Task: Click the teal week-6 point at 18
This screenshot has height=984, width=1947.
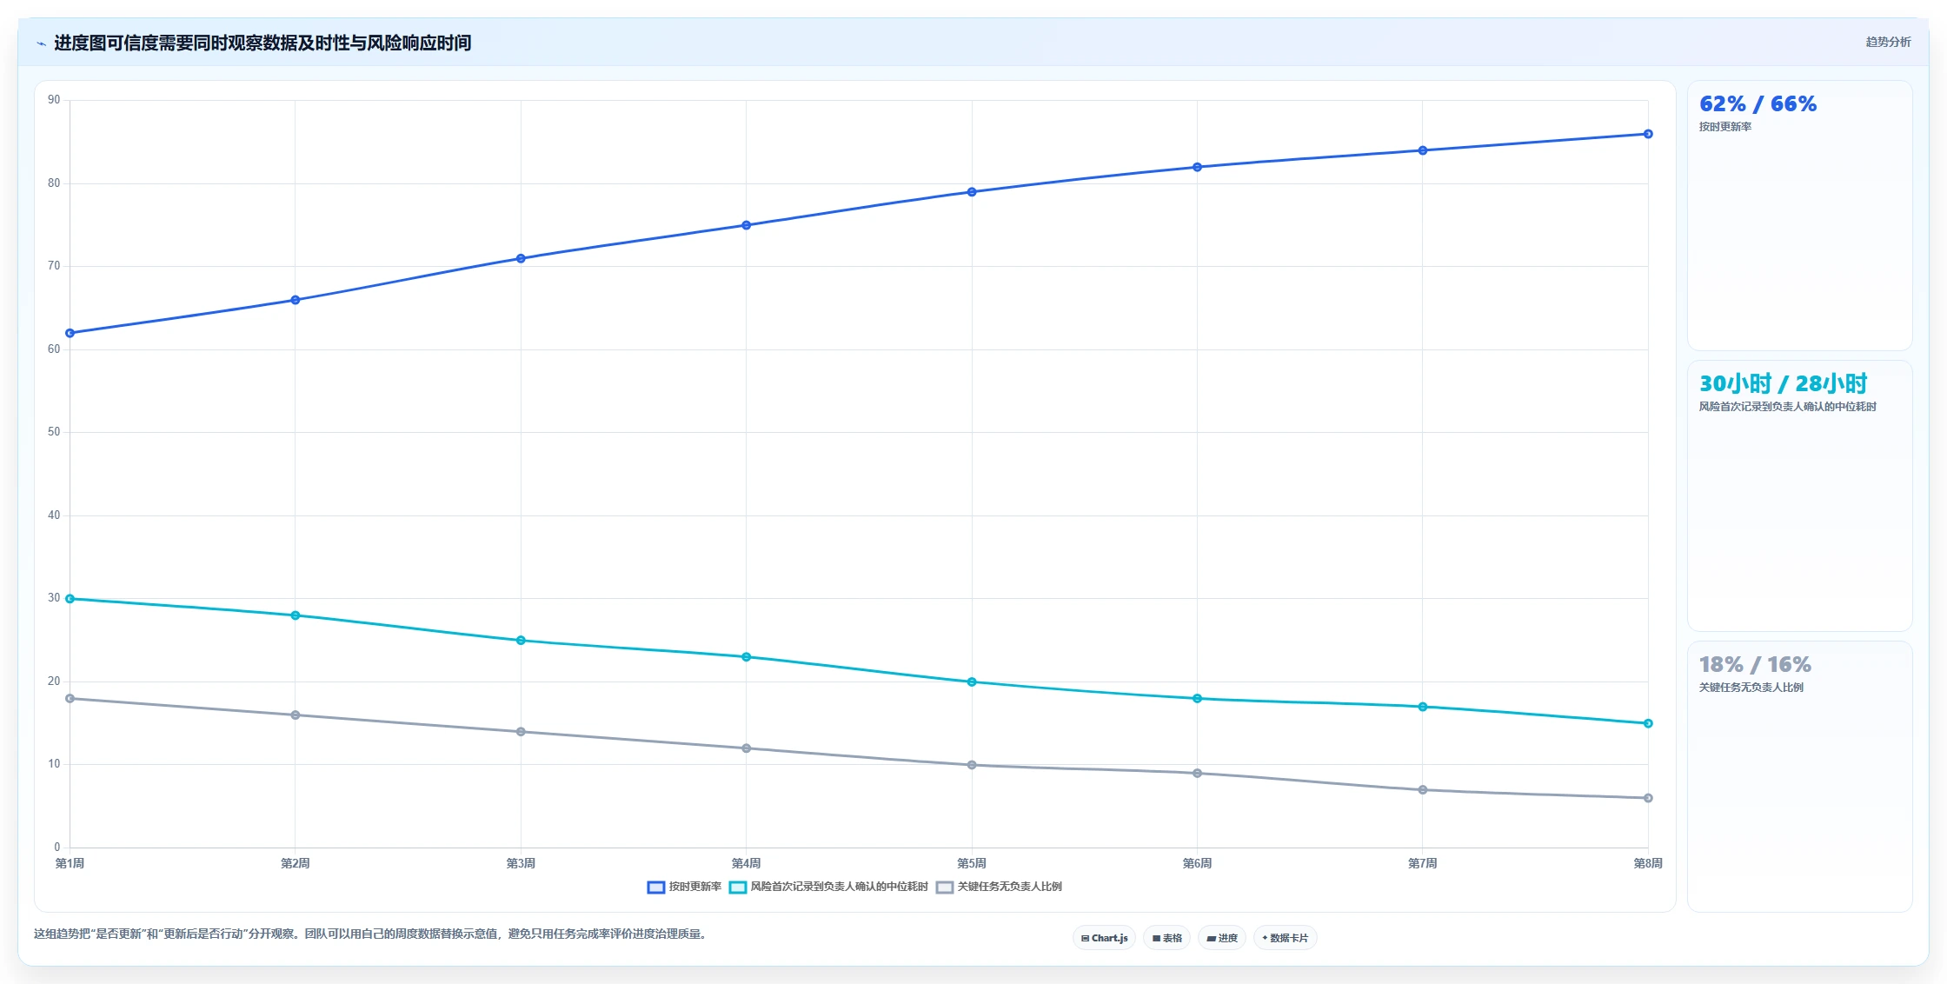Action: (1197, 698)
